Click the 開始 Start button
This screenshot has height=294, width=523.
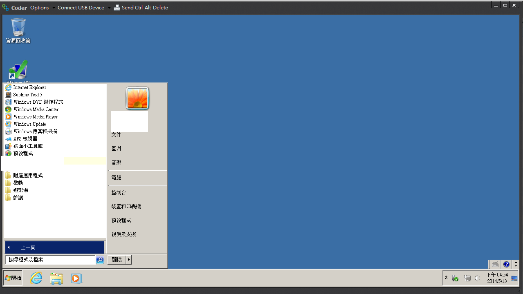(13, 278)
